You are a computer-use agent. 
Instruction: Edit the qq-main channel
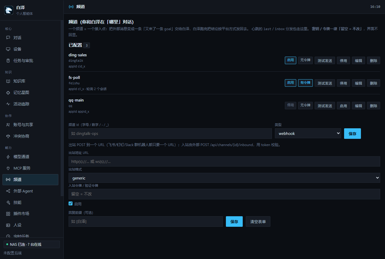click(x=359, y=106)
